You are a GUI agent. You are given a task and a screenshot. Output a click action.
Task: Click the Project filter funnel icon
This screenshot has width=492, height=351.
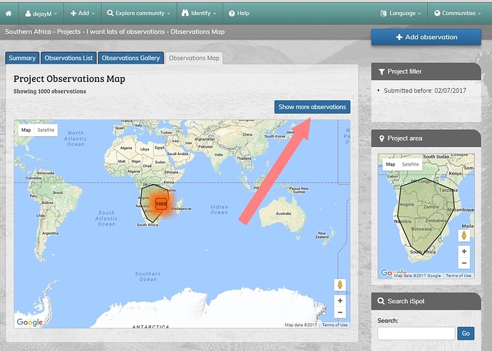pos(381,72)
